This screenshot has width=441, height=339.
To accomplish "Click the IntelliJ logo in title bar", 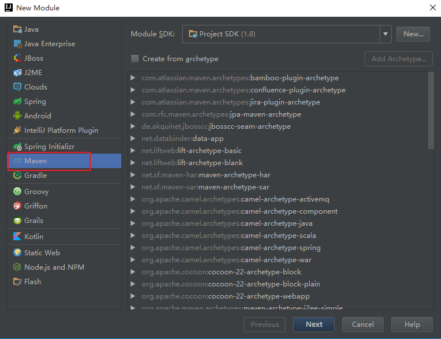I will coord(9,8).
